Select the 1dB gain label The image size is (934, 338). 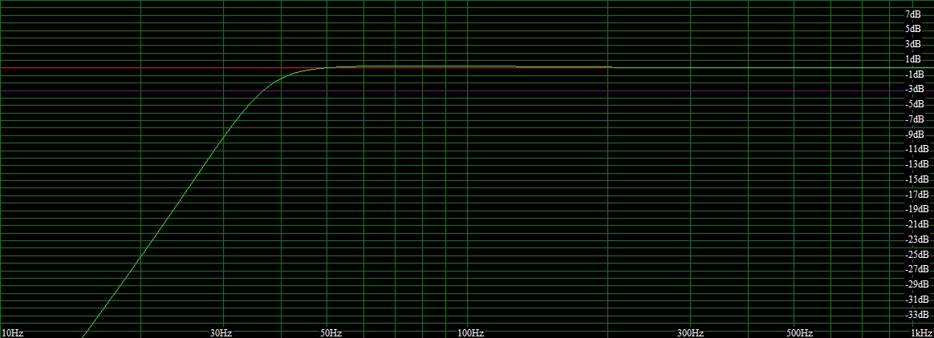point(912,59)
